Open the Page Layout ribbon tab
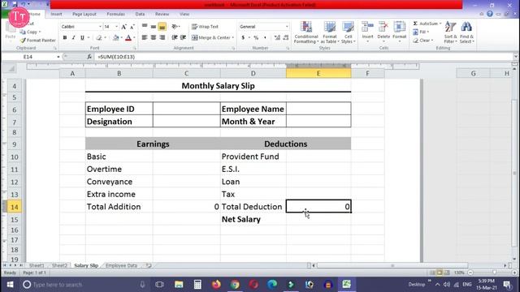The width and height of the screenshot is (520, 292). [x=84, y=15]
